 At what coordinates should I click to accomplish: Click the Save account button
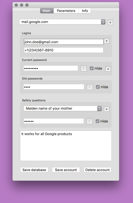66,170
